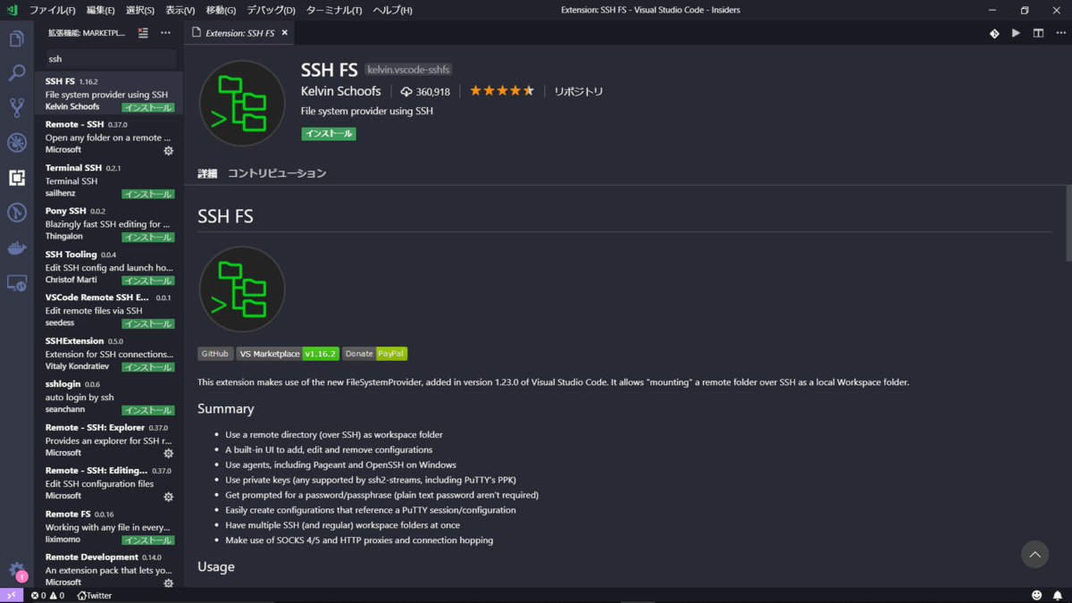Click the large SSH FS header logo

coord(242,104)
